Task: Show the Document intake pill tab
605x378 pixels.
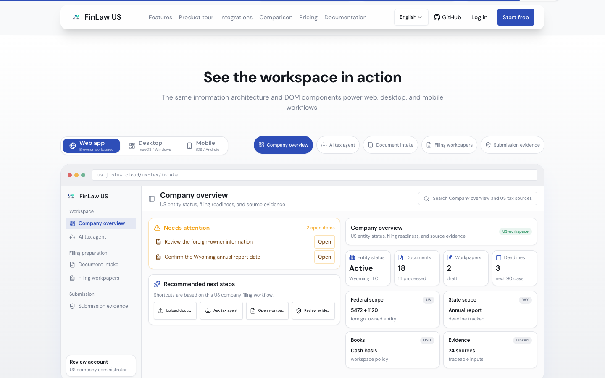Action: (390, 145)
